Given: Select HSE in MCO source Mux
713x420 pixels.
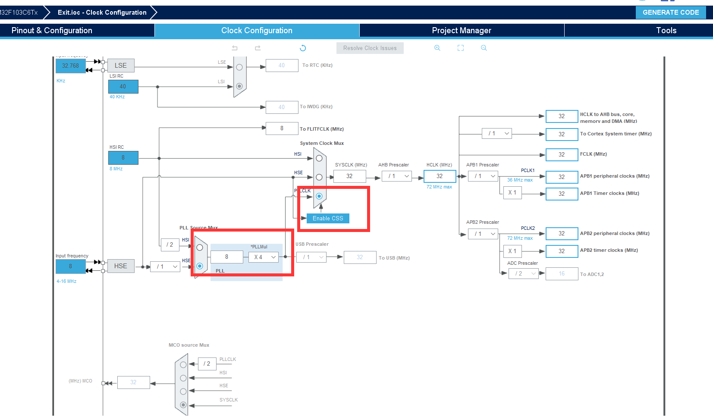Looking at the screenshot, I should 183,392.
